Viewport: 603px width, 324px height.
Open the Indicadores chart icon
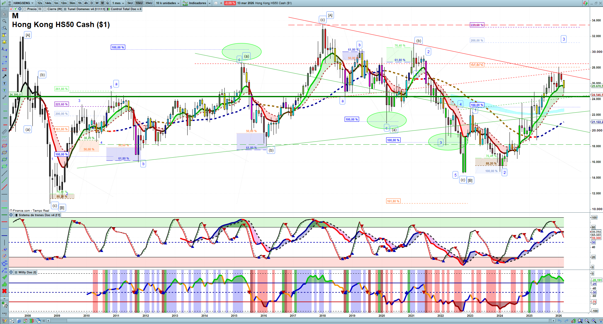click(x=185, y=3)
